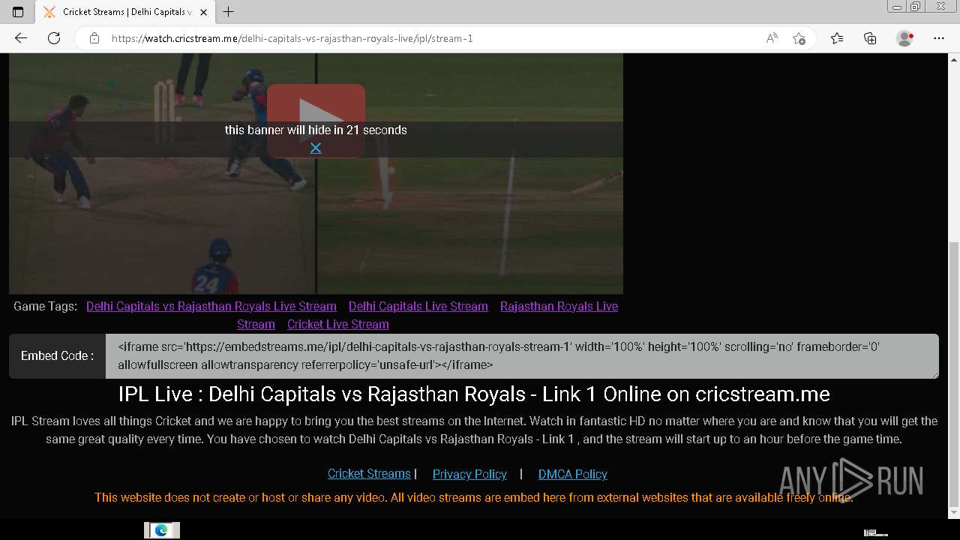Screen dimensions: 960x540
Task: Click the 'Game Tags:' label
Action: coord(45,306)
